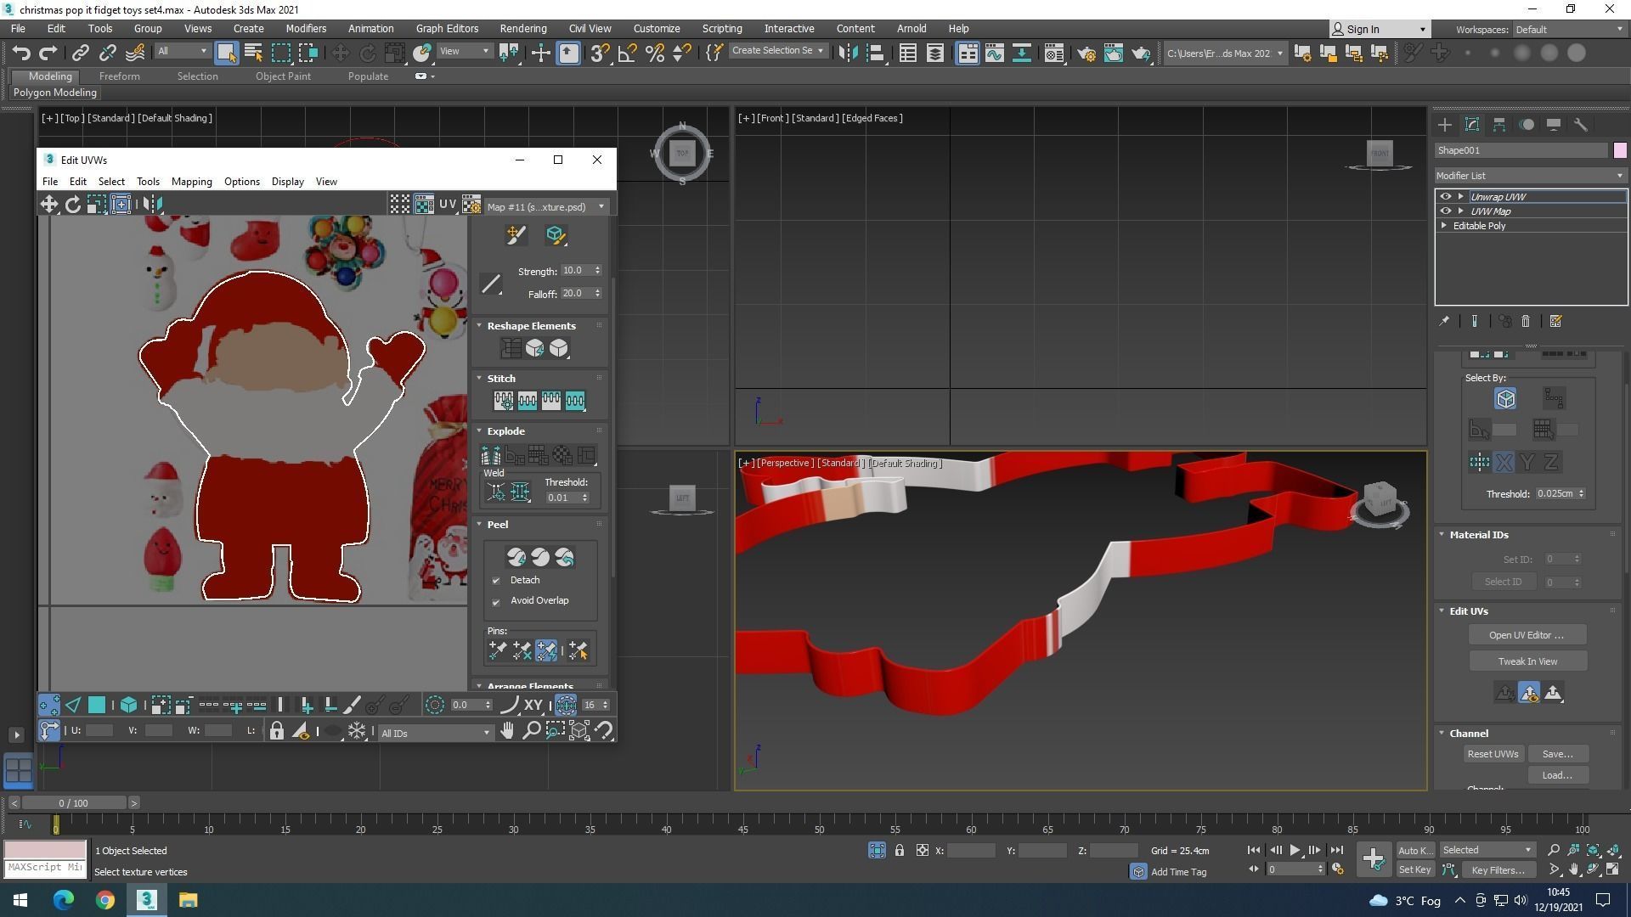The height and width of the screenshot is (917, 1631).
Task: Click the Render Setup teapot icon
Action: point(1086,53)
